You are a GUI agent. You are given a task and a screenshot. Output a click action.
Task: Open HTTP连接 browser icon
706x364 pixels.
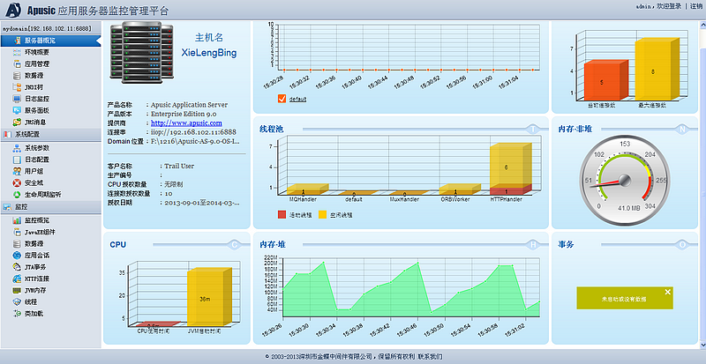(17, 279)
